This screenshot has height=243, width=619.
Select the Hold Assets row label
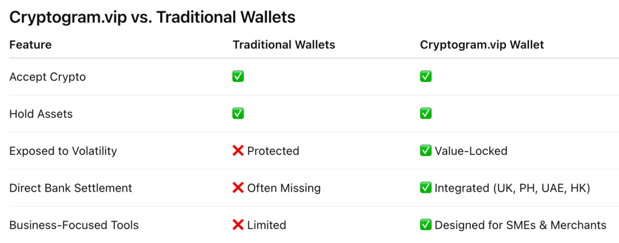pyautogui.click(x=41, y=114)
